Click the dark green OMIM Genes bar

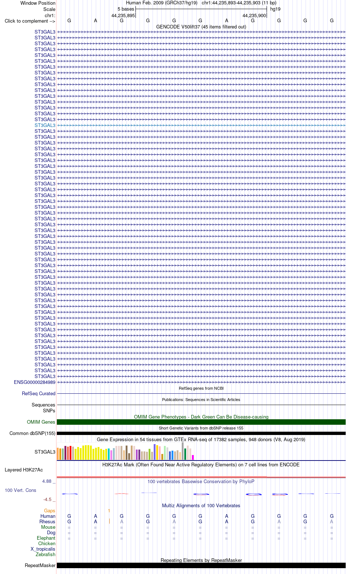[201, 422]
